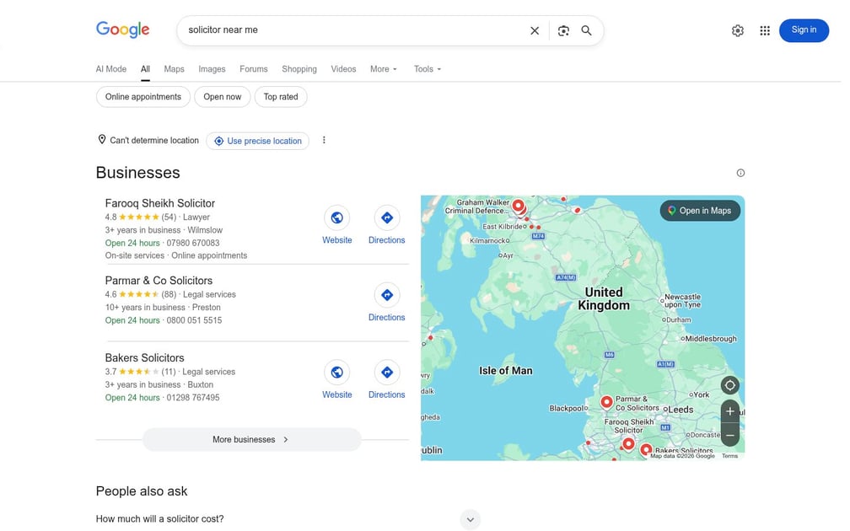Click phone number 07980 670083
The width and height of the screenshot is (850, 531).
click(x=193, y=244)
